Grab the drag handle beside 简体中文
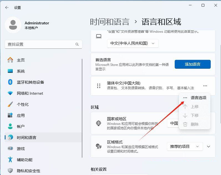The height and width of the screenshot is (175, 221). 99,86
